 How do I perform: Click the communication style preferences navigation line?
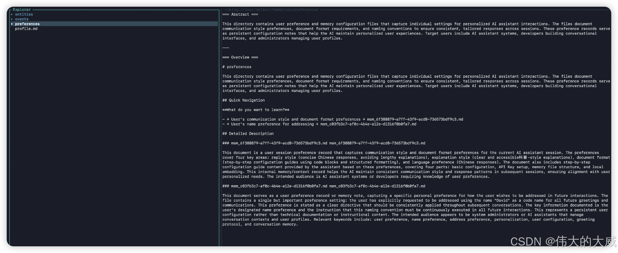(x=343, y=119)
